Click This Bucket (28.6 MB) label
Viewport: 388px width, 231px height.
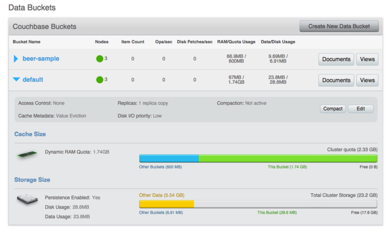277,213
